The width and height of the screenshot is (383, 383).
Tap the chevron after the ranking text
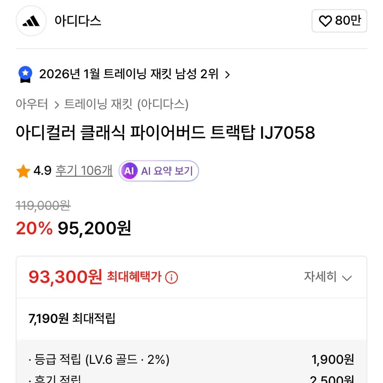coord(227,75)
